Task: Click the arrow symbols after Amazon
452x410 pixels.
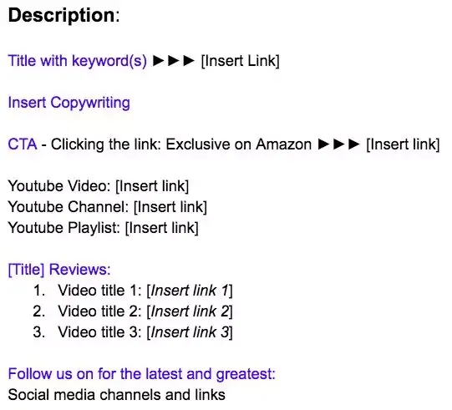Action: tap(338, 144)
